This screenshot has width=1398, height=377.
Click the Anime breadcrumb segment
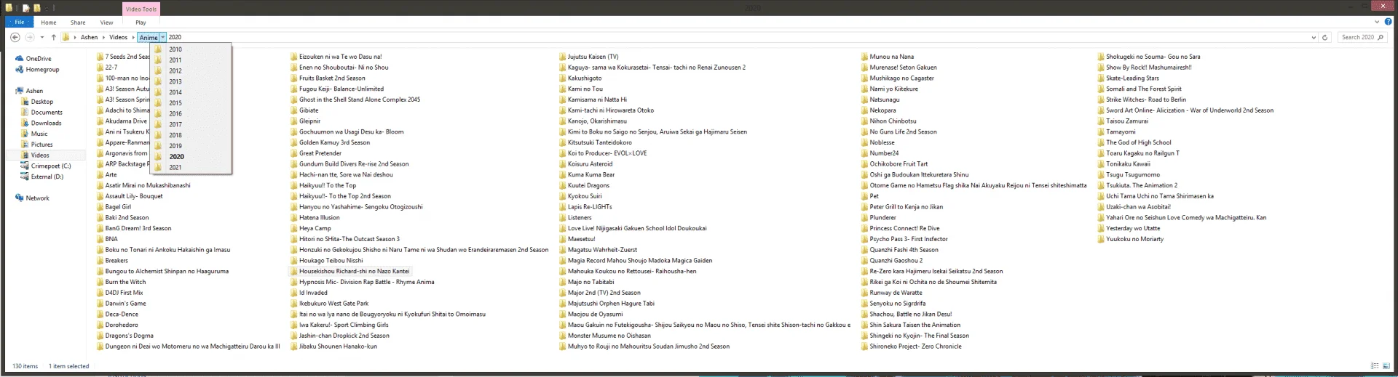click(x=149, y=37)
